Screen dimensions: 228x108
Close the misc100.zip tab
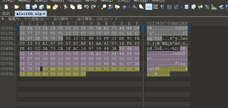(44, 13)
